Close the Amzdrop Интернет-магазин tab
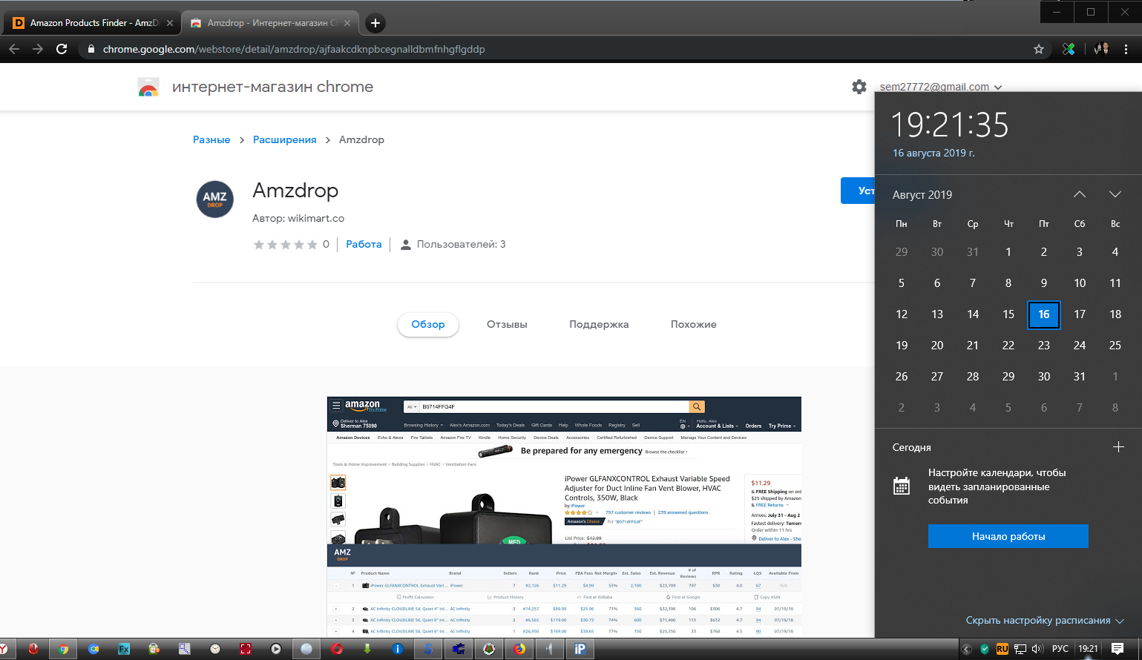The image size is (1142, 660). pyautogui.click(x=347, y=23)
